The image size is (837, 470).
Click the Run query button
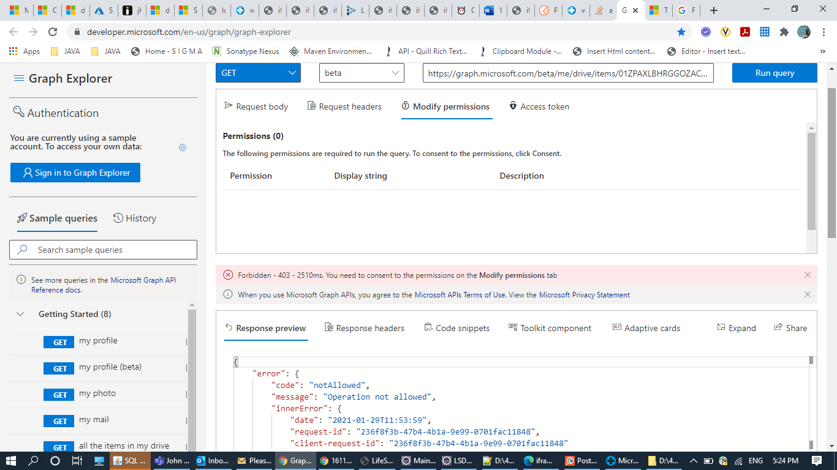coord(775,73)
